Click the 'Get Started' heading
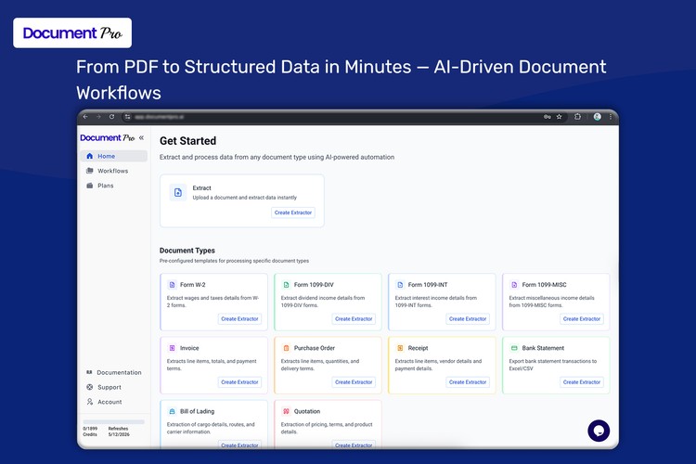 187,141
